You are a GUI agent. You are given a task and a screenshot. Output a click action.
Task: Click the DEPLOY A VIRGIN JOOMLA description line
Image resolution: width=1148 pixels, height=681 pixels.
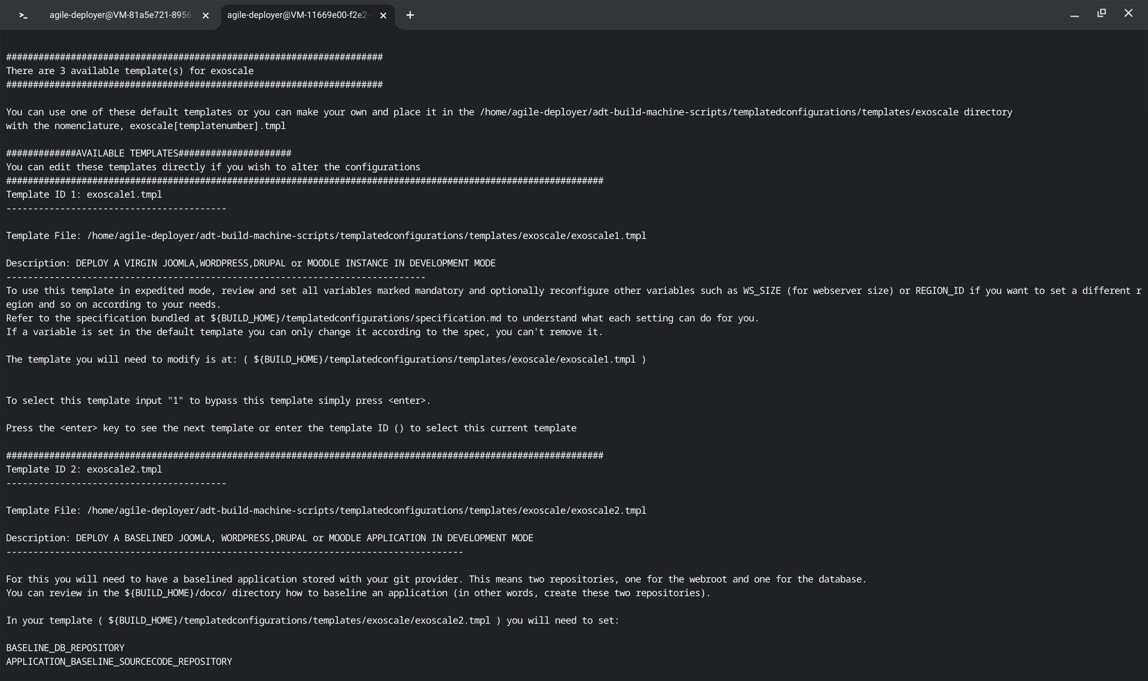251,263
